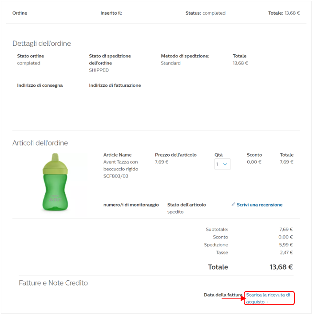Click the SHIPPED shipping status text
313x315 pixels.
[x=99, y=70]
